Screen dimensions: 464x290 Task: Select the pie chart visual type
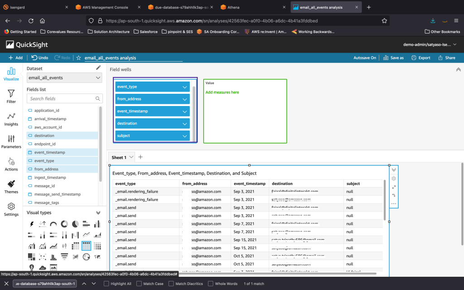(x=75, y=224)
